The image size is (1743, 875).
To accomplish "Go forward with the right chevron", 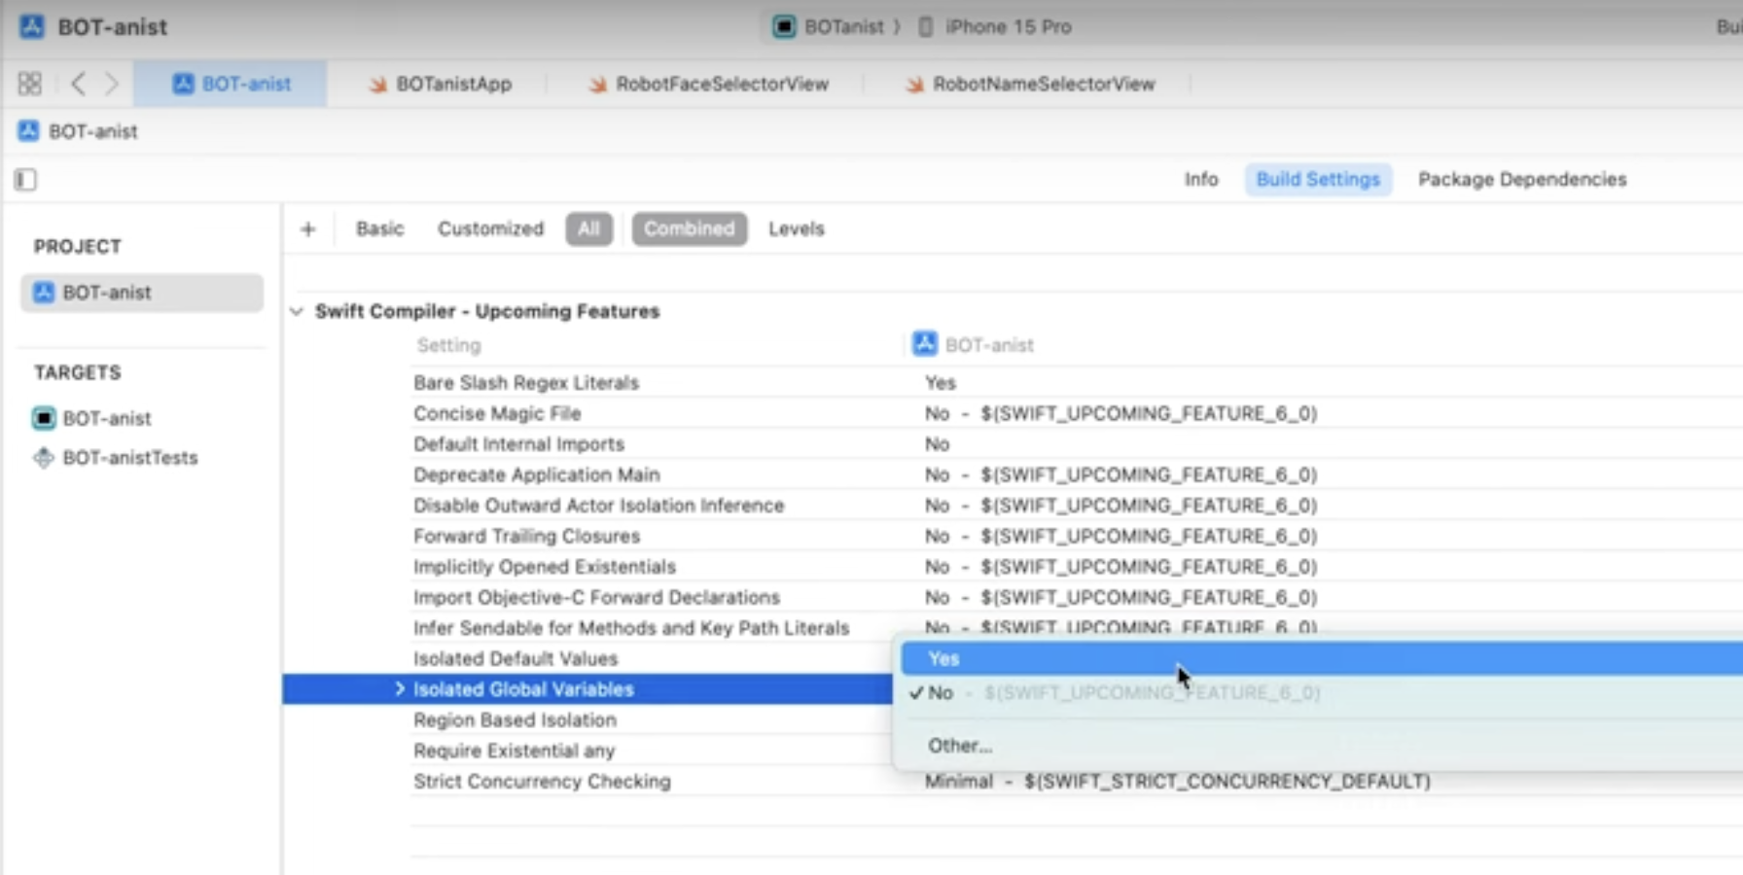I will (x=112, y=84).
